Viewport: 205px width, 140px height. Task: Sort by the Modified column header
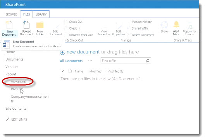[95, 71]
